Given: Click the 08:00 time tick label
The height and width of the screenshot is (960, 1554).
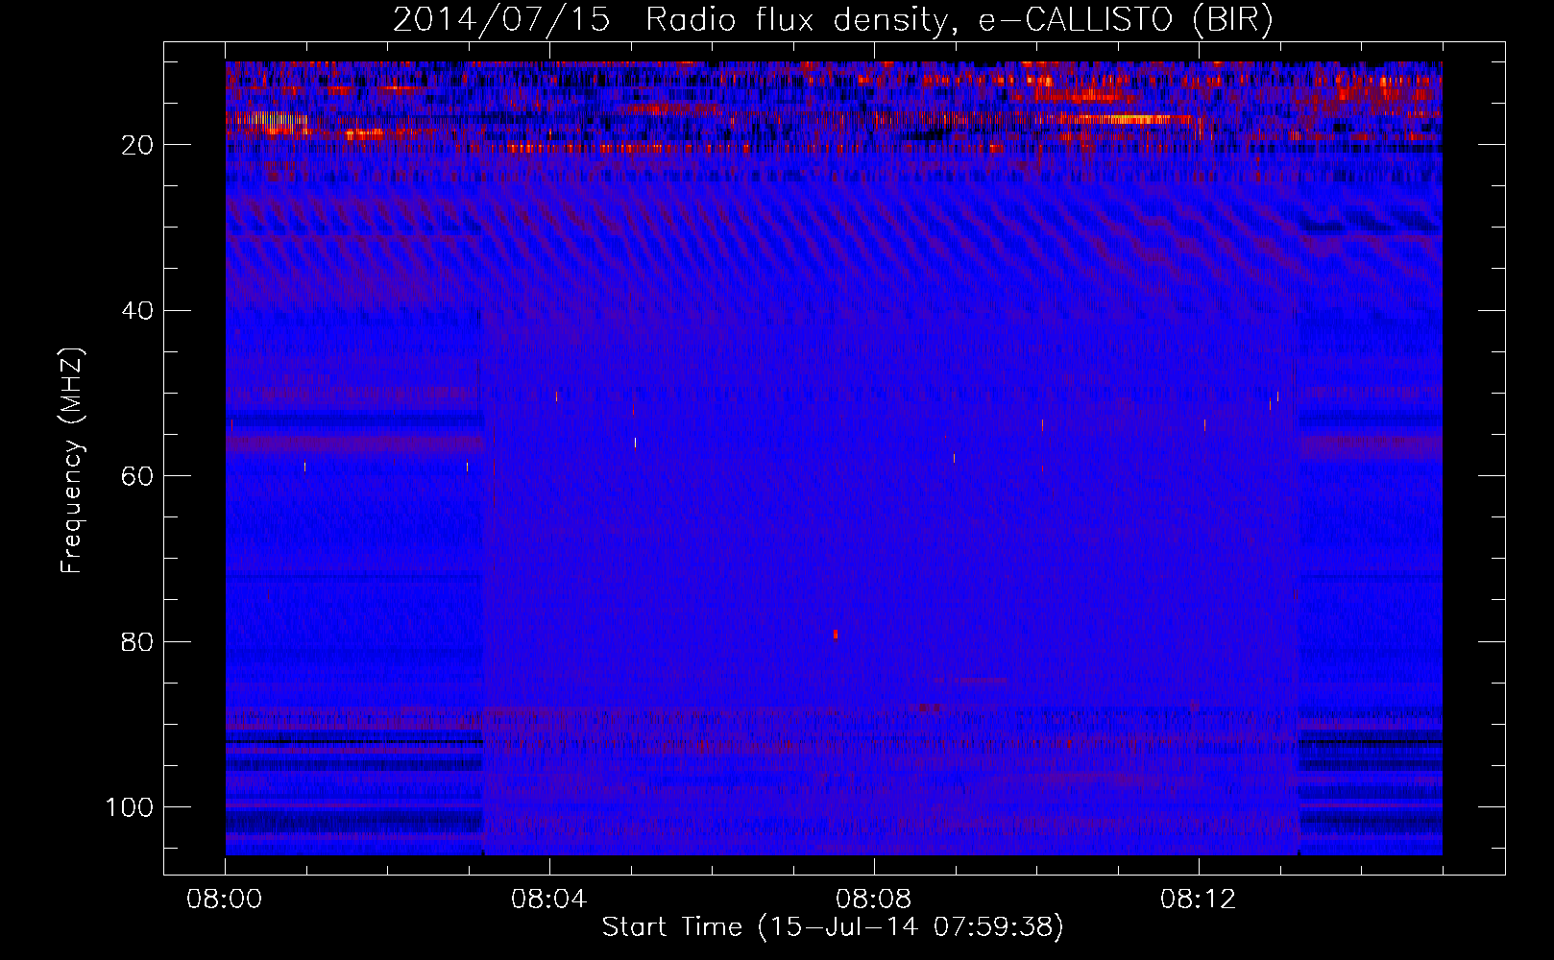Looking at the screenshot, I should [225, 900].
